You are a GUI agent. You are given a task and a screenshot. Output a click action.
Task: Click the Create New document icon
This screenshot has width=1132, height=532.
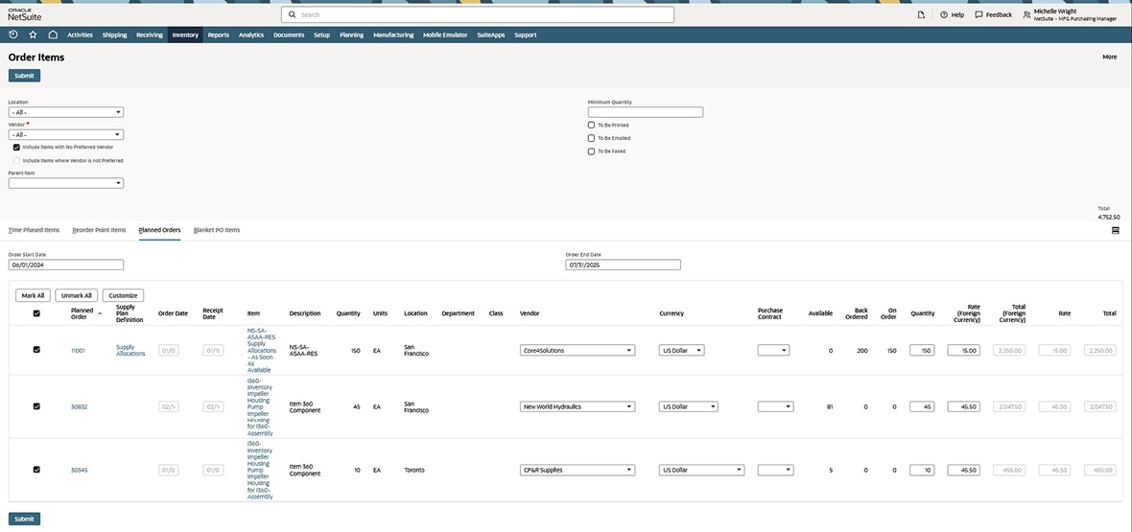click(x=921, y=15)
